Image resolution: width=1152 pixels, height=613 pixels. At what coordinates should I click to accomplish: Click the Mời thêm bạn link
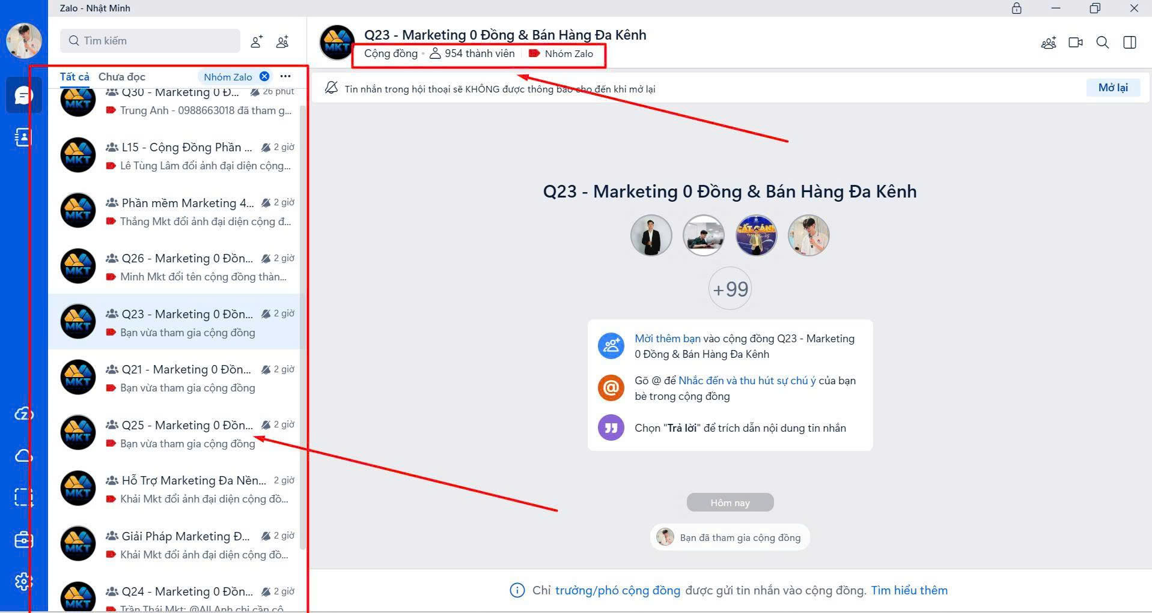pyautogui.click(x=667, y=339)
